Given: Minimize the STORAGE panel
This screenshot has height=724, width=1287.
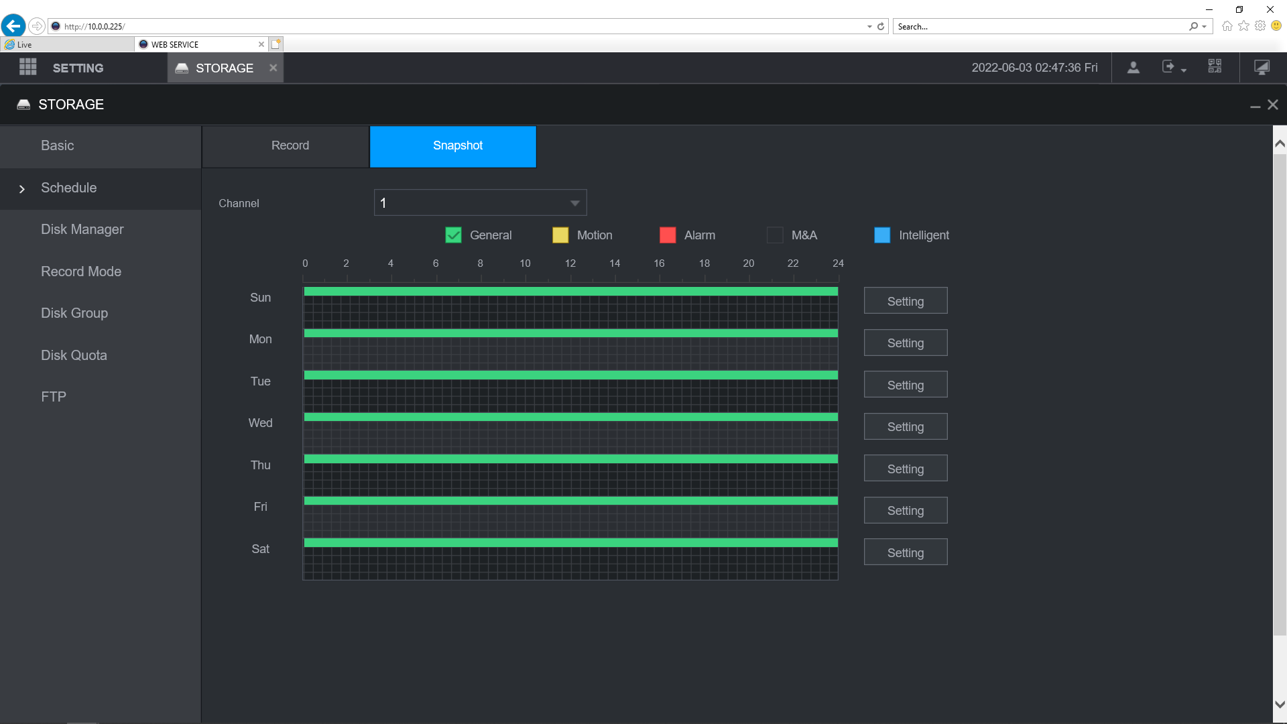Looking at the screenshot, I should 1255,105.
